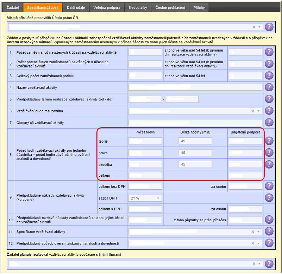This screenshot has width=282, height=274.
Task: Expand the jinými firmami dropdown at bottom
Action: click(x=259, y=264)
